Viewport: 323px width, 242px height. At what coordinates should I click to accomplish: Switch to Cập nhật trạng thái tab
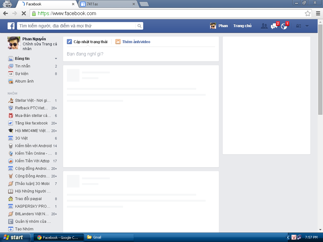pos(87,42)
